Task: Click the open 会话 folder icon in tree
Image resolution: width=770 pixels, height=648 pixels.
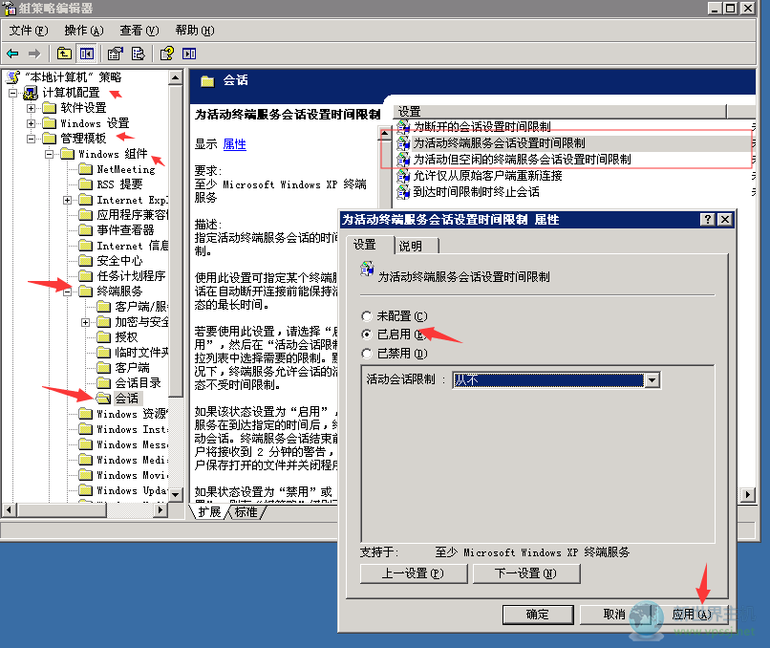Action: (x=103, y=398)
